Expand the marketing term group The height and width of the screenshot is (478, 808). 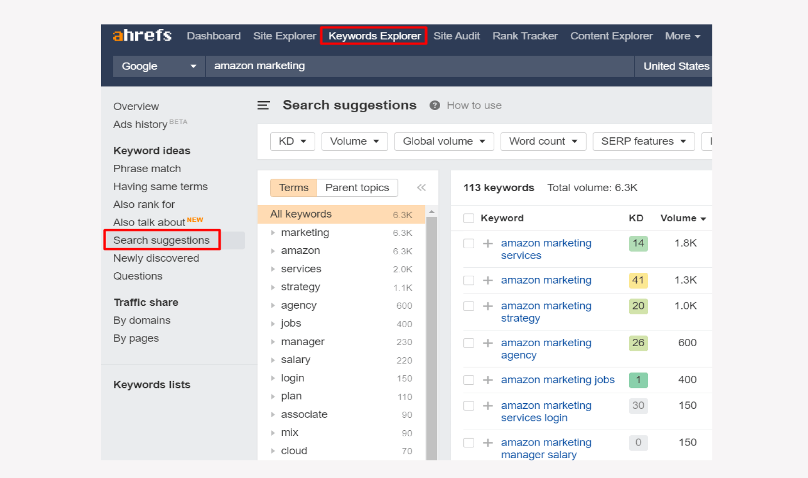tap(273, 233)
